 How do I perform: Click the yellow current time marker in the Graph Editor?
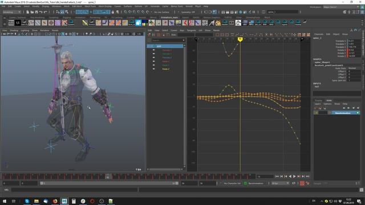pos(240,39)
